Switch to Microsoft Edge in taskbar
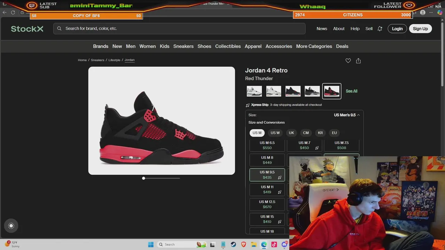Screen dimensions: 445x250 (x=264, y=244)
